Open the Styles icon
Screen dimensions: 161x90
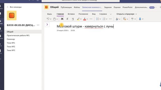click(x=117, y=19)
